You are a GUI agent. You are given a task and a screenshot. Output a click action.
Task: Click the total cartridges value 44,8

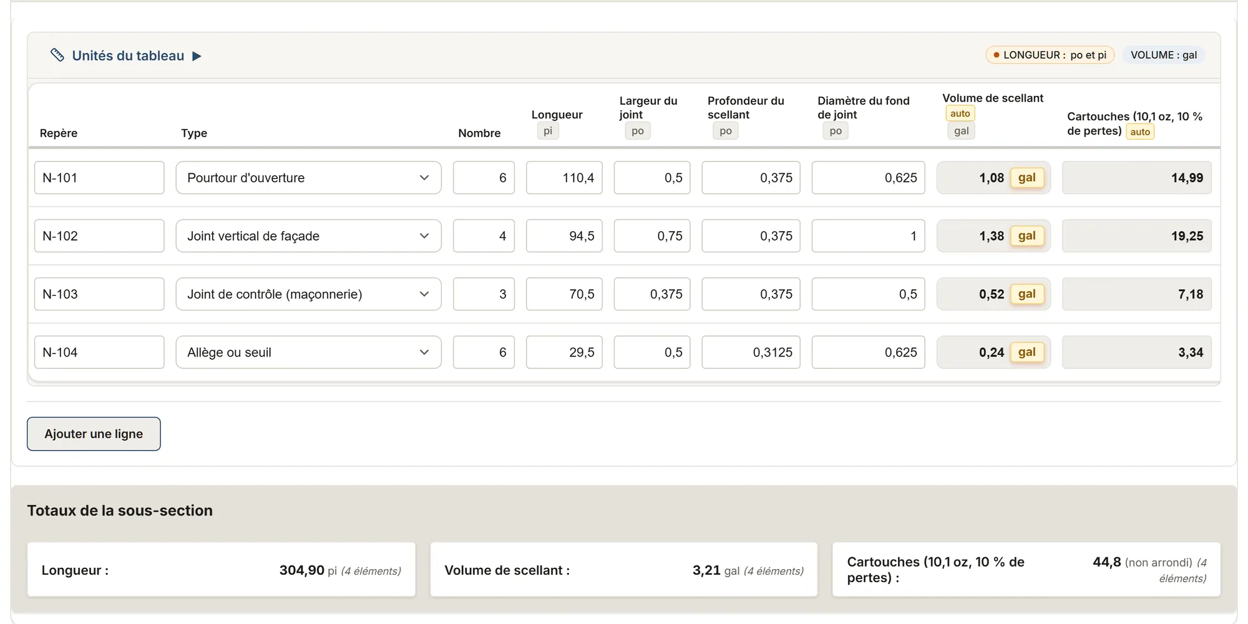click(1107, 562)
